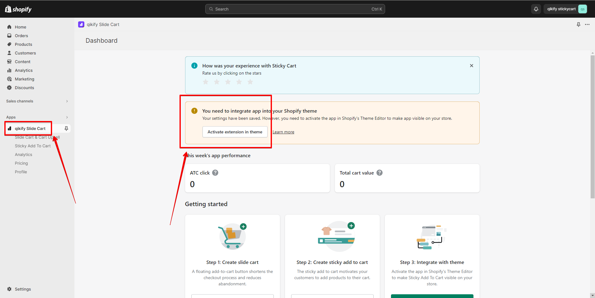
Task: Go to Home in sidebar
Action: click(x=20, y=27)
